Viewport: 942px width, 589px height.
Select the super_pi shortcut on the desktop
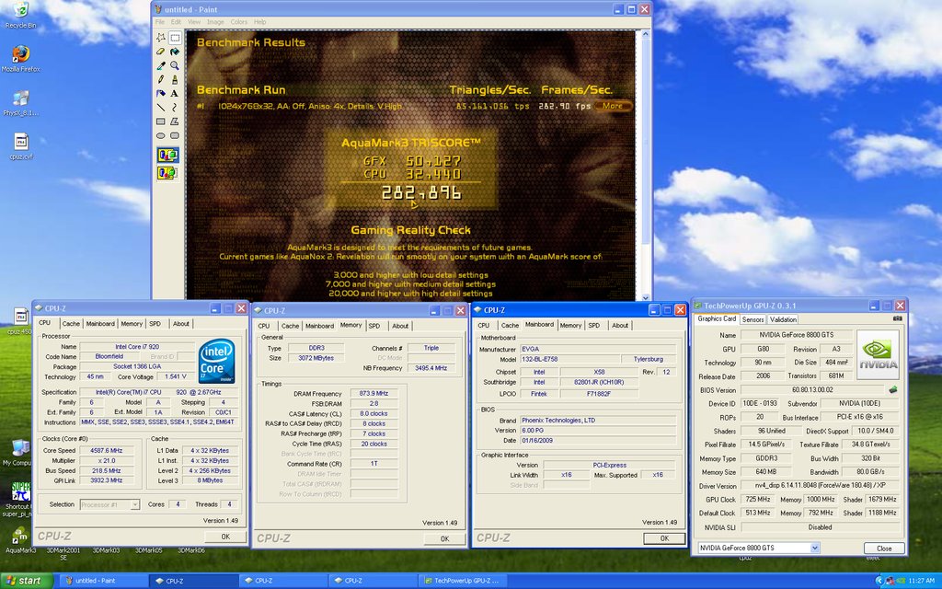click(x=20, y=499)
